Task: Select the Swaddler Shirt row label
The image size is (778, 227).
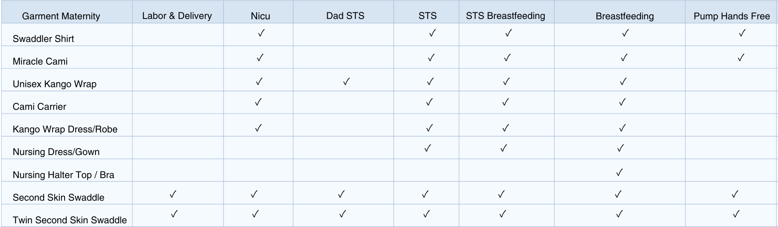Action: (x=43, y=39)
